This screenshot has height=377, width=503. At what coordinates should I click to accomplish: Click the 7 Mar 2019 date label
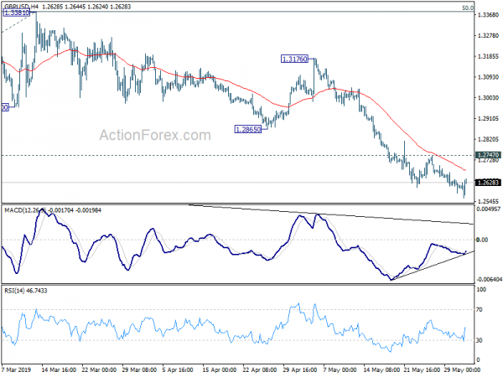(16, 370)
